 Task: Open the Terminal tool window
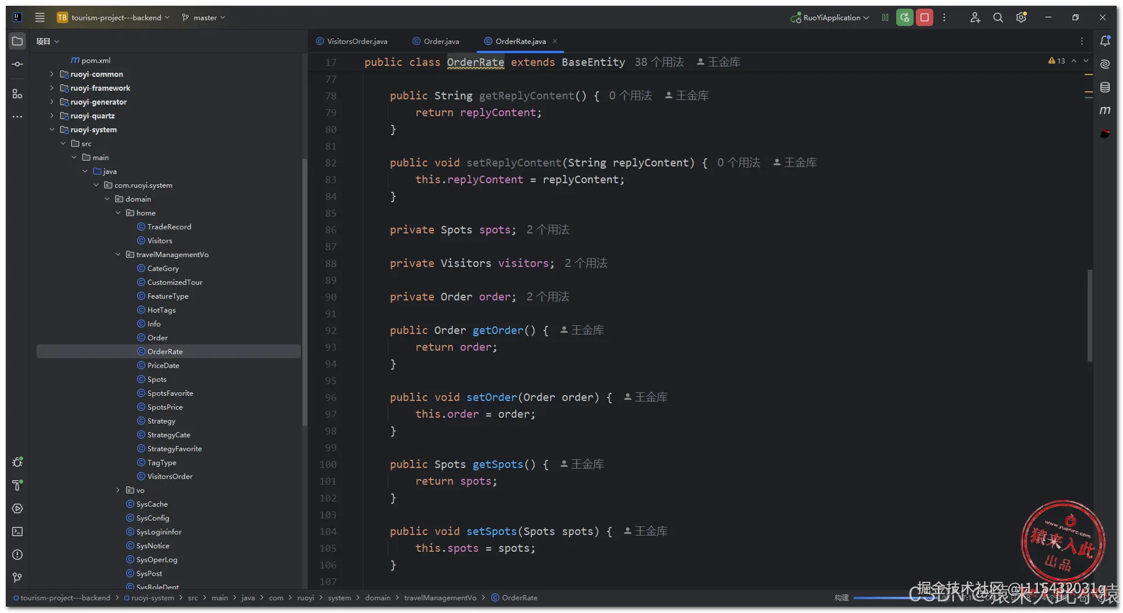click(x=17, y=532)
